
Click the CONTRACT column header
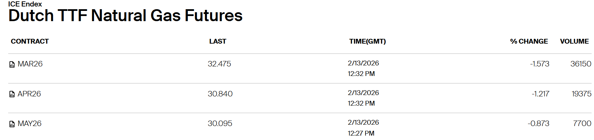[x=30, y=42]
